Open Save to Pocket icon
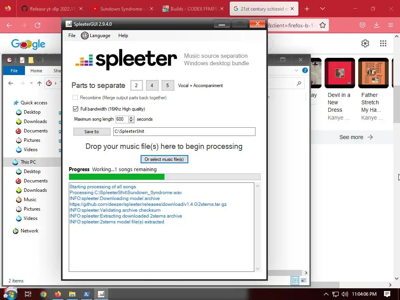 coord(362,25)
